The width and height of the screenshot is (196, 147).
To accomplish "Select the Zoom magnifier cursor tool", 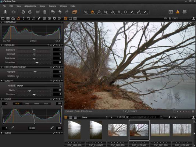I will pyautogui.click(x=99, y=12).
